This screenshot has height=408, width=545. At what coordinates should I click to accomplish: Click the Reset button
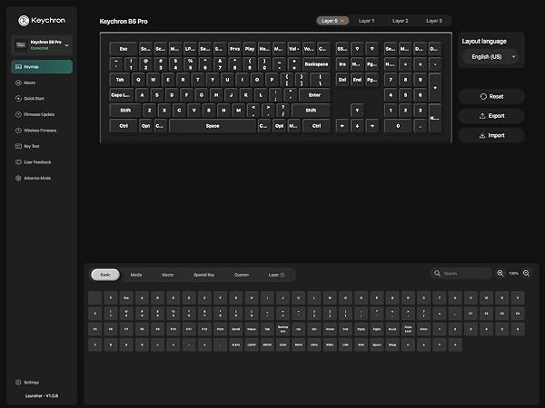point(491,96)
